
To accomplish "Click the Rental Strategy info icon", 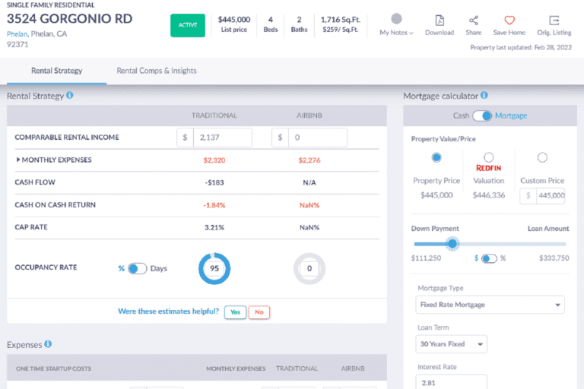I will coord(70,96).
